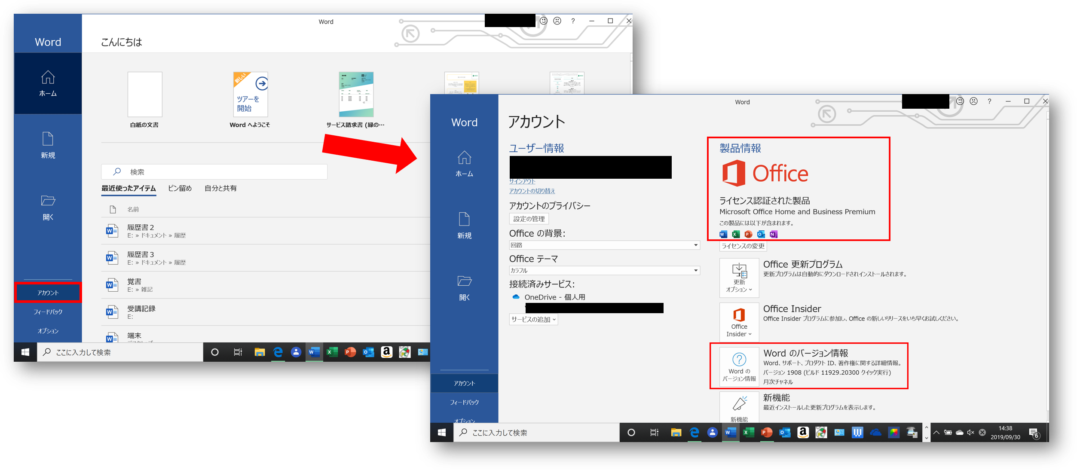The width and height of the screenshot is (1077, 470).
Task: Open the service invoice (サービス請求書) template
Action: click(x=356, y=94)
